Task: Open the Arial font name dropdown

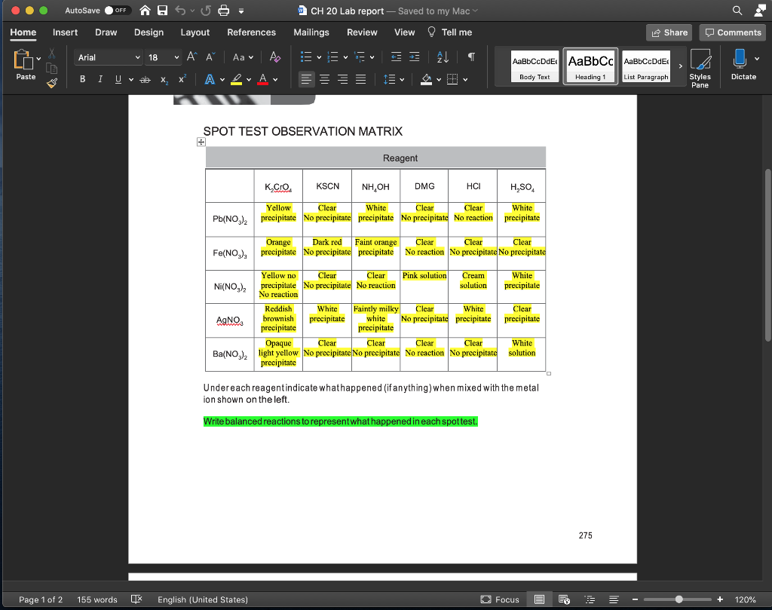Action: [137, 57]
